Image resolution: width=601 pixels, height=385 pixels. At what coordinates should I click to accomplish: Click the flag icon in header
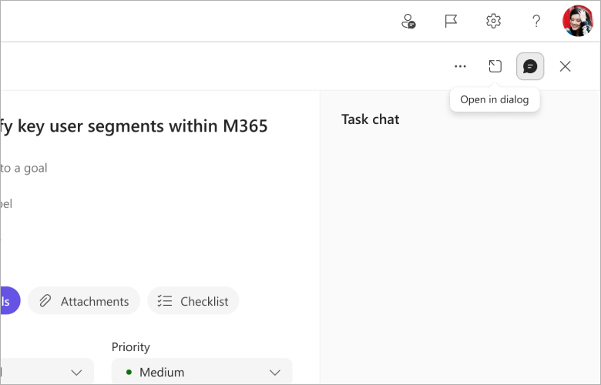click(451, 21)
